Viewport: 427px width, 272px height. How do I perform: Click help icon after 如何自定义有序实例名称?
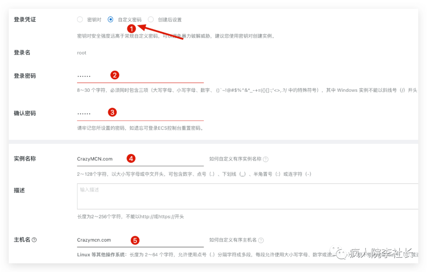point(266,159)
